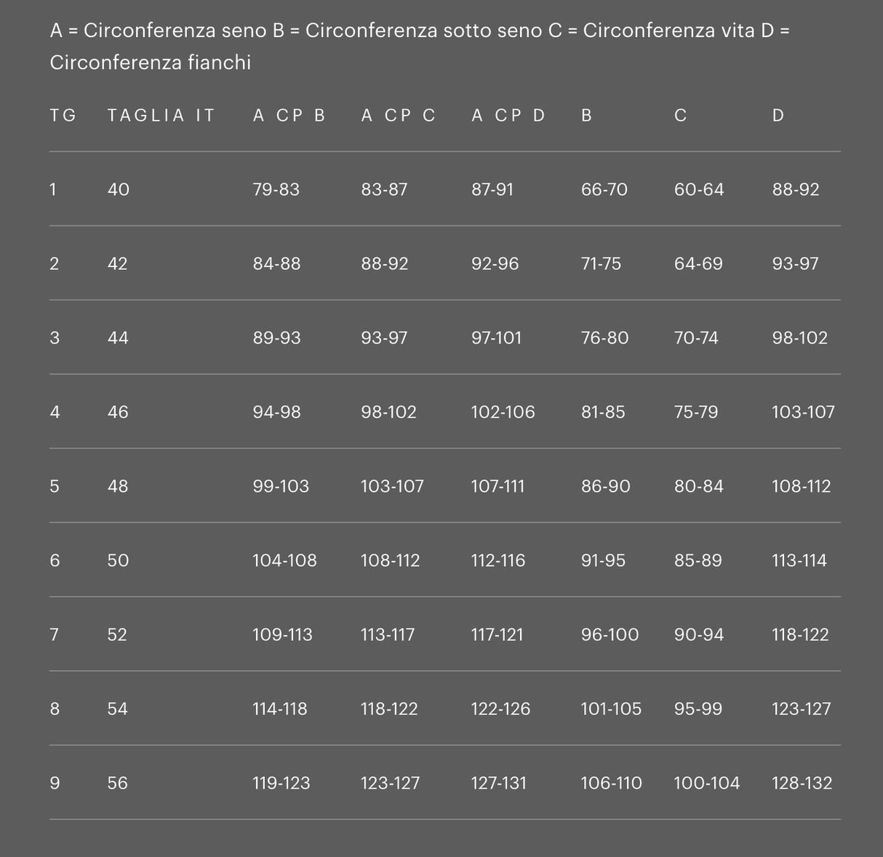The width and height of the screenshot is (883, 857).
Task: Click Italian size 40 cell
Action: coord(119,190)
